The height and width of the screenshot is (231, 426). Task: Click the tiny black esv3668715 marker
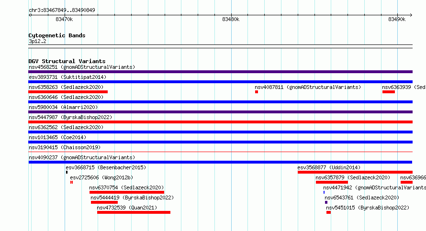(x=67, y=172)
